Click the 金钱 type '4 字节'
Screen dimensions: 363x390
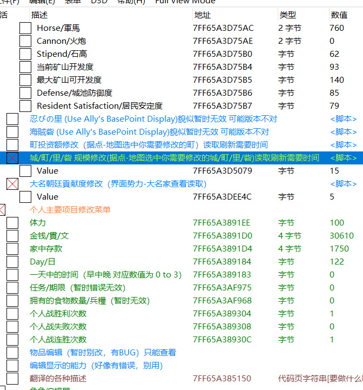pyautogui.click(x=290, y=236)
